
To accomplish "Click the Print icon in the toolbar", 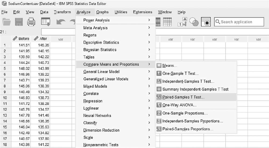I will click(31, 22).
